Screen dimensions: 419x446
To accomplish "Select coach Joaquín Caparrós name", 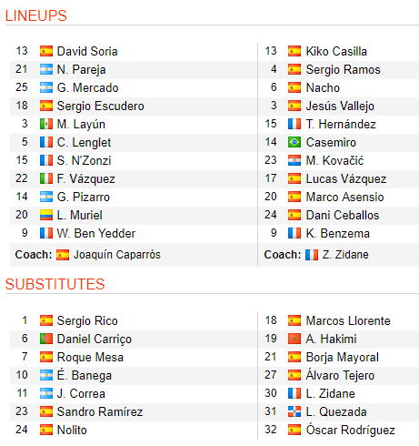I will click(117, 255).
